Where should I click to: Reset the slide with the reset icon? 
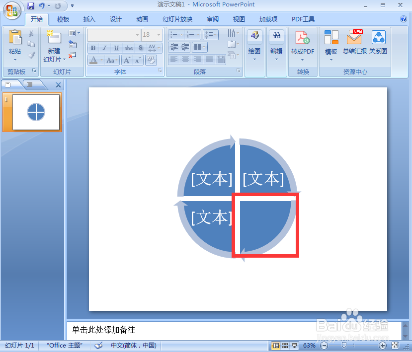pos(73,44)
